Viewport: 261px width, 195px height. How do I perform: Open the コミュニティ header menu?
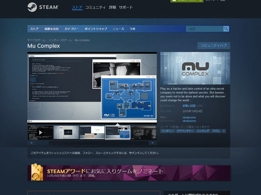pyautogui.click(x=96, y=7)
